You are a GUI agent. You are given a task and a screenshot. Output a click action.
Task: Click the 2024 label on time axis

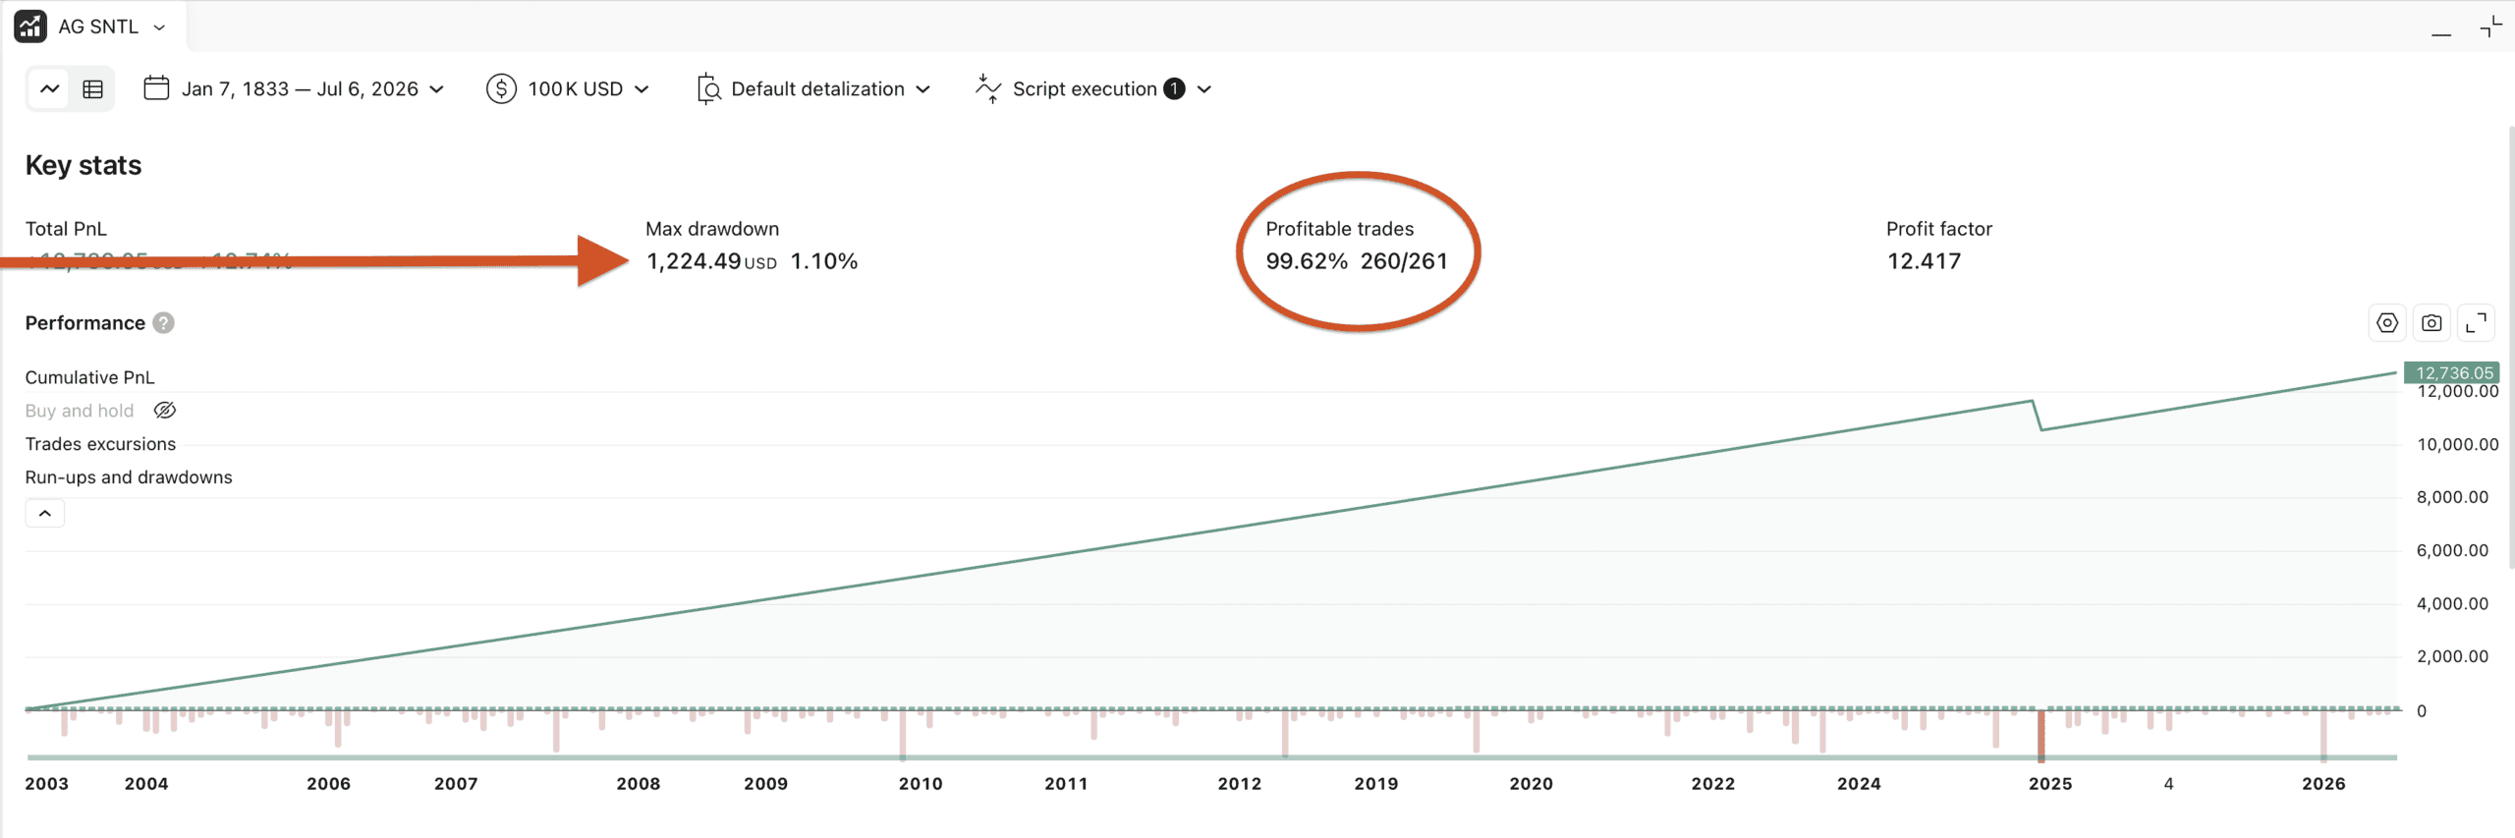coord(1860,784)
